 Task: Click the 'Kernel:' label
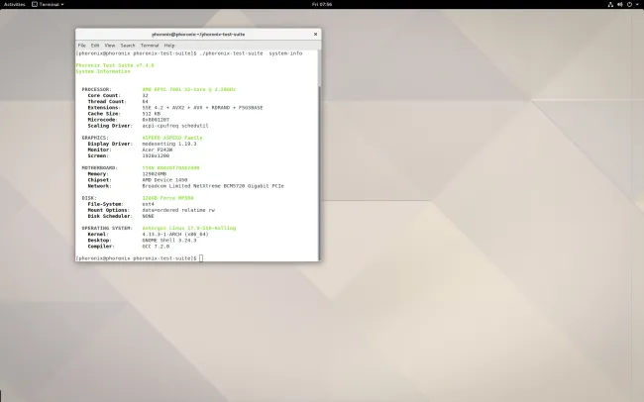98,235
